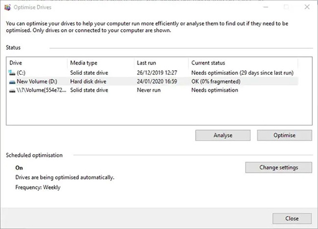Close the dialog with the Close button
This screenshot has height=229, width=318.
291,218
